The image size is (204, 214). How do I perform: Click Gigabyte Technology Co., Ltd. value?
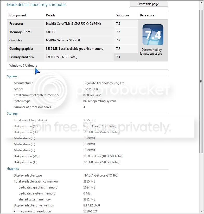(x=104, y=83)
